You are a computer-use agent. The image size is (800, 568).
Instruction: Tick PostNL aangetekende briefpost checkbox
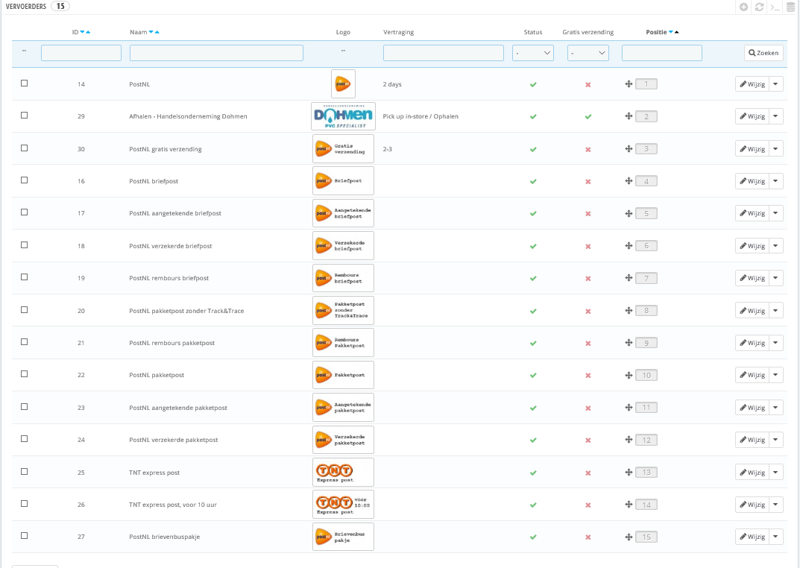point(24,212)
